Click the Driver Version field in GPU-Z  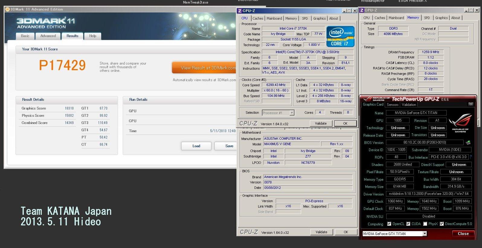pyautogui.click(x=429, y=194)
